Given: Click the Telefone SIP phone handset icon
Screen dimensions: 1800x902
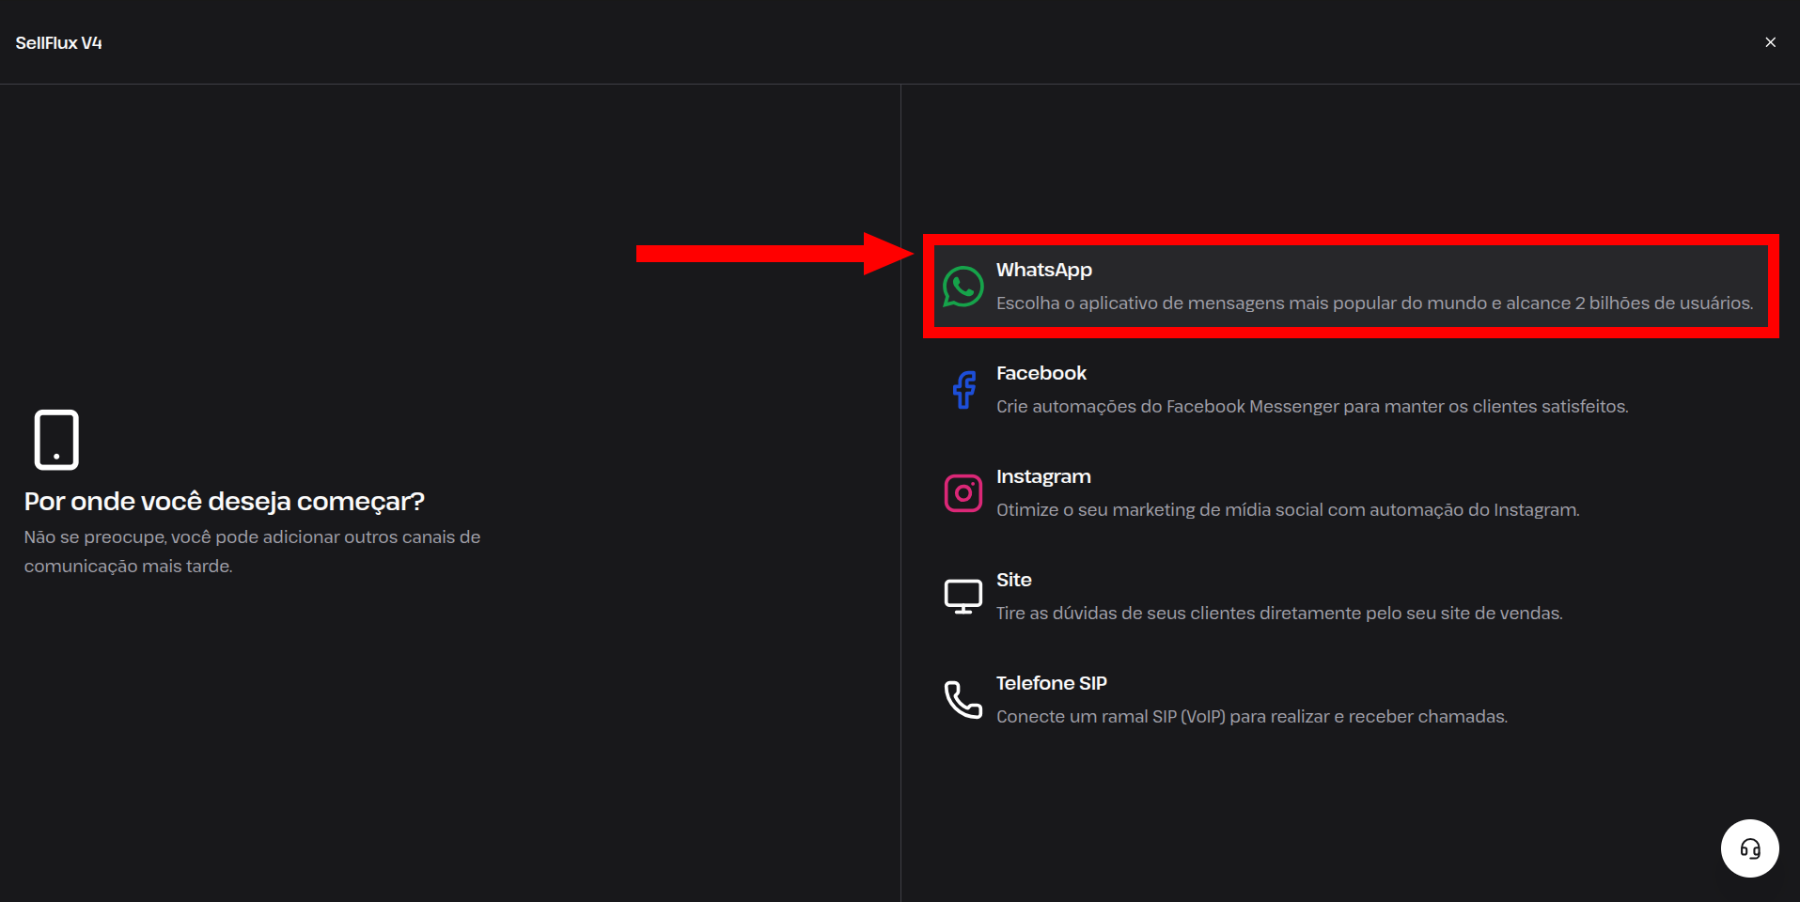Looking at the screenshot, I should tap(963, 700).
